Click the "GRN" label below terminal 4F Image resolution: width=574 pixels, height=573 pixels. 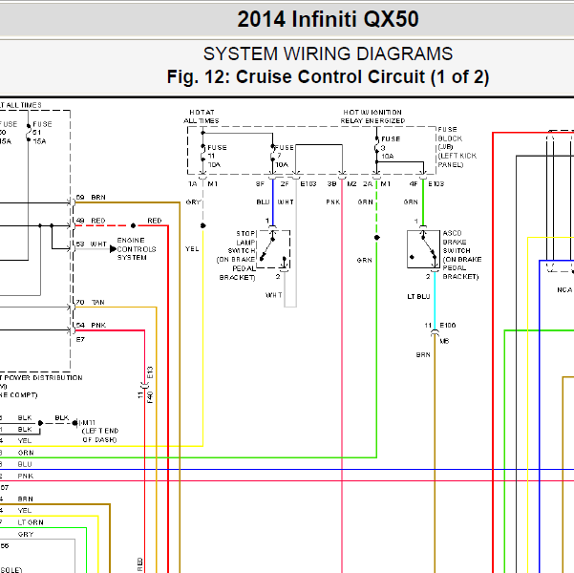coord(411,202)
